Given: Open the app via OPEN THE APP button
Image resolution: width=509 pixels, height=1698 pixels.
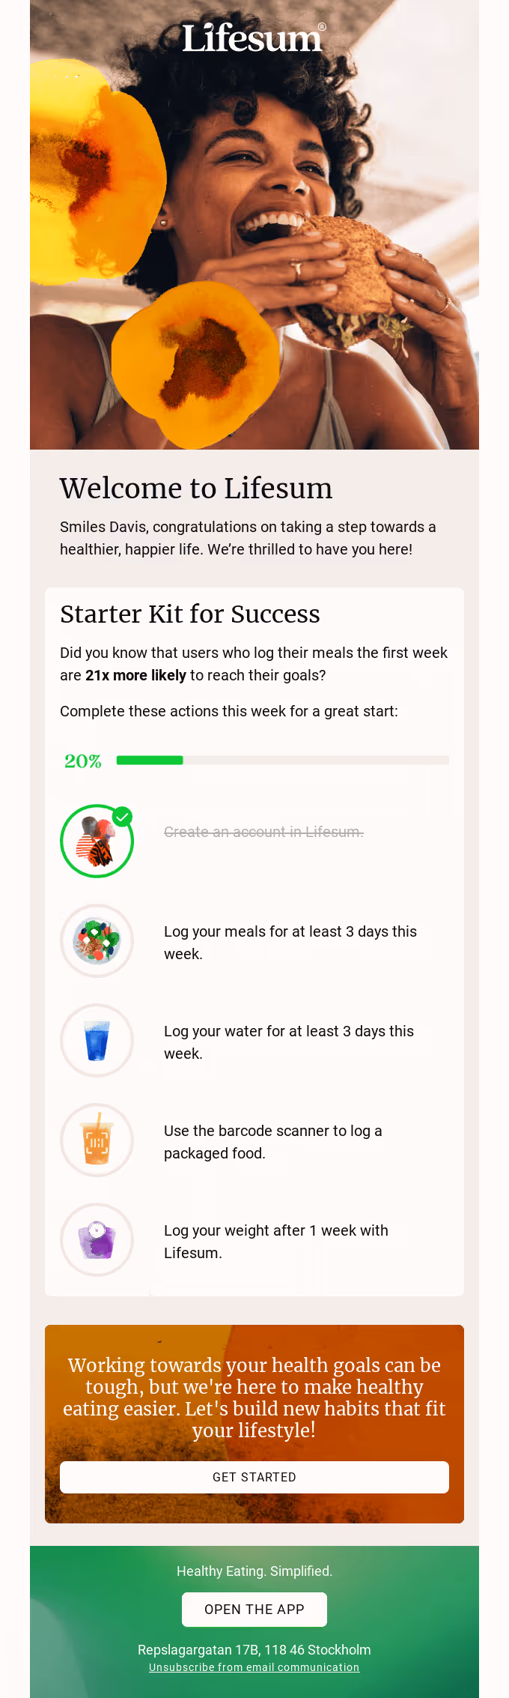Looking at the screenshot, I should tap(254, 1609).
